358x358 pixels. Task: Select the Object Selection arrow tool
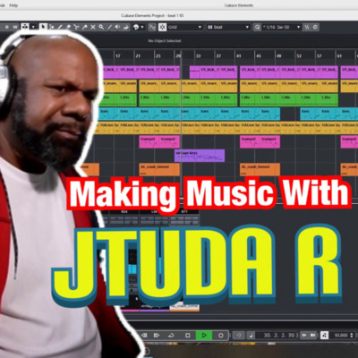pos(44,27)
